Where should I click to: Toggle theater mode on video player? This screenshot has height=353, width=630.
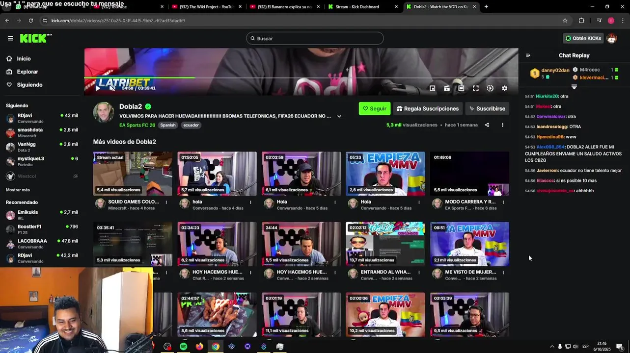[461, 88]
